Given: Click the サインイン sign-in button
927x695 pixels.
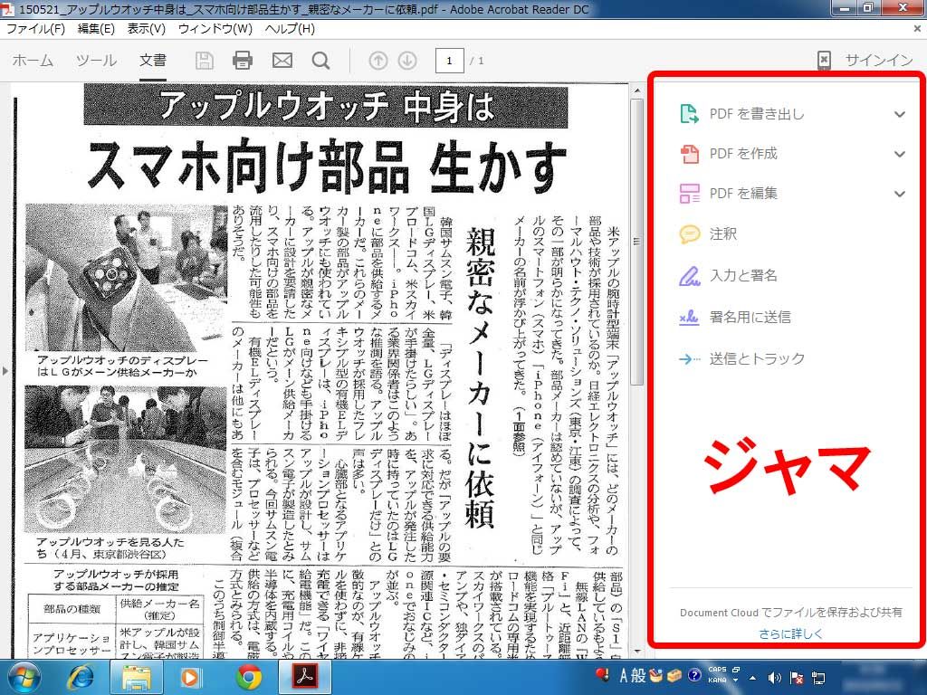Looking at the screenshot, I should click(x=878, y=61).
